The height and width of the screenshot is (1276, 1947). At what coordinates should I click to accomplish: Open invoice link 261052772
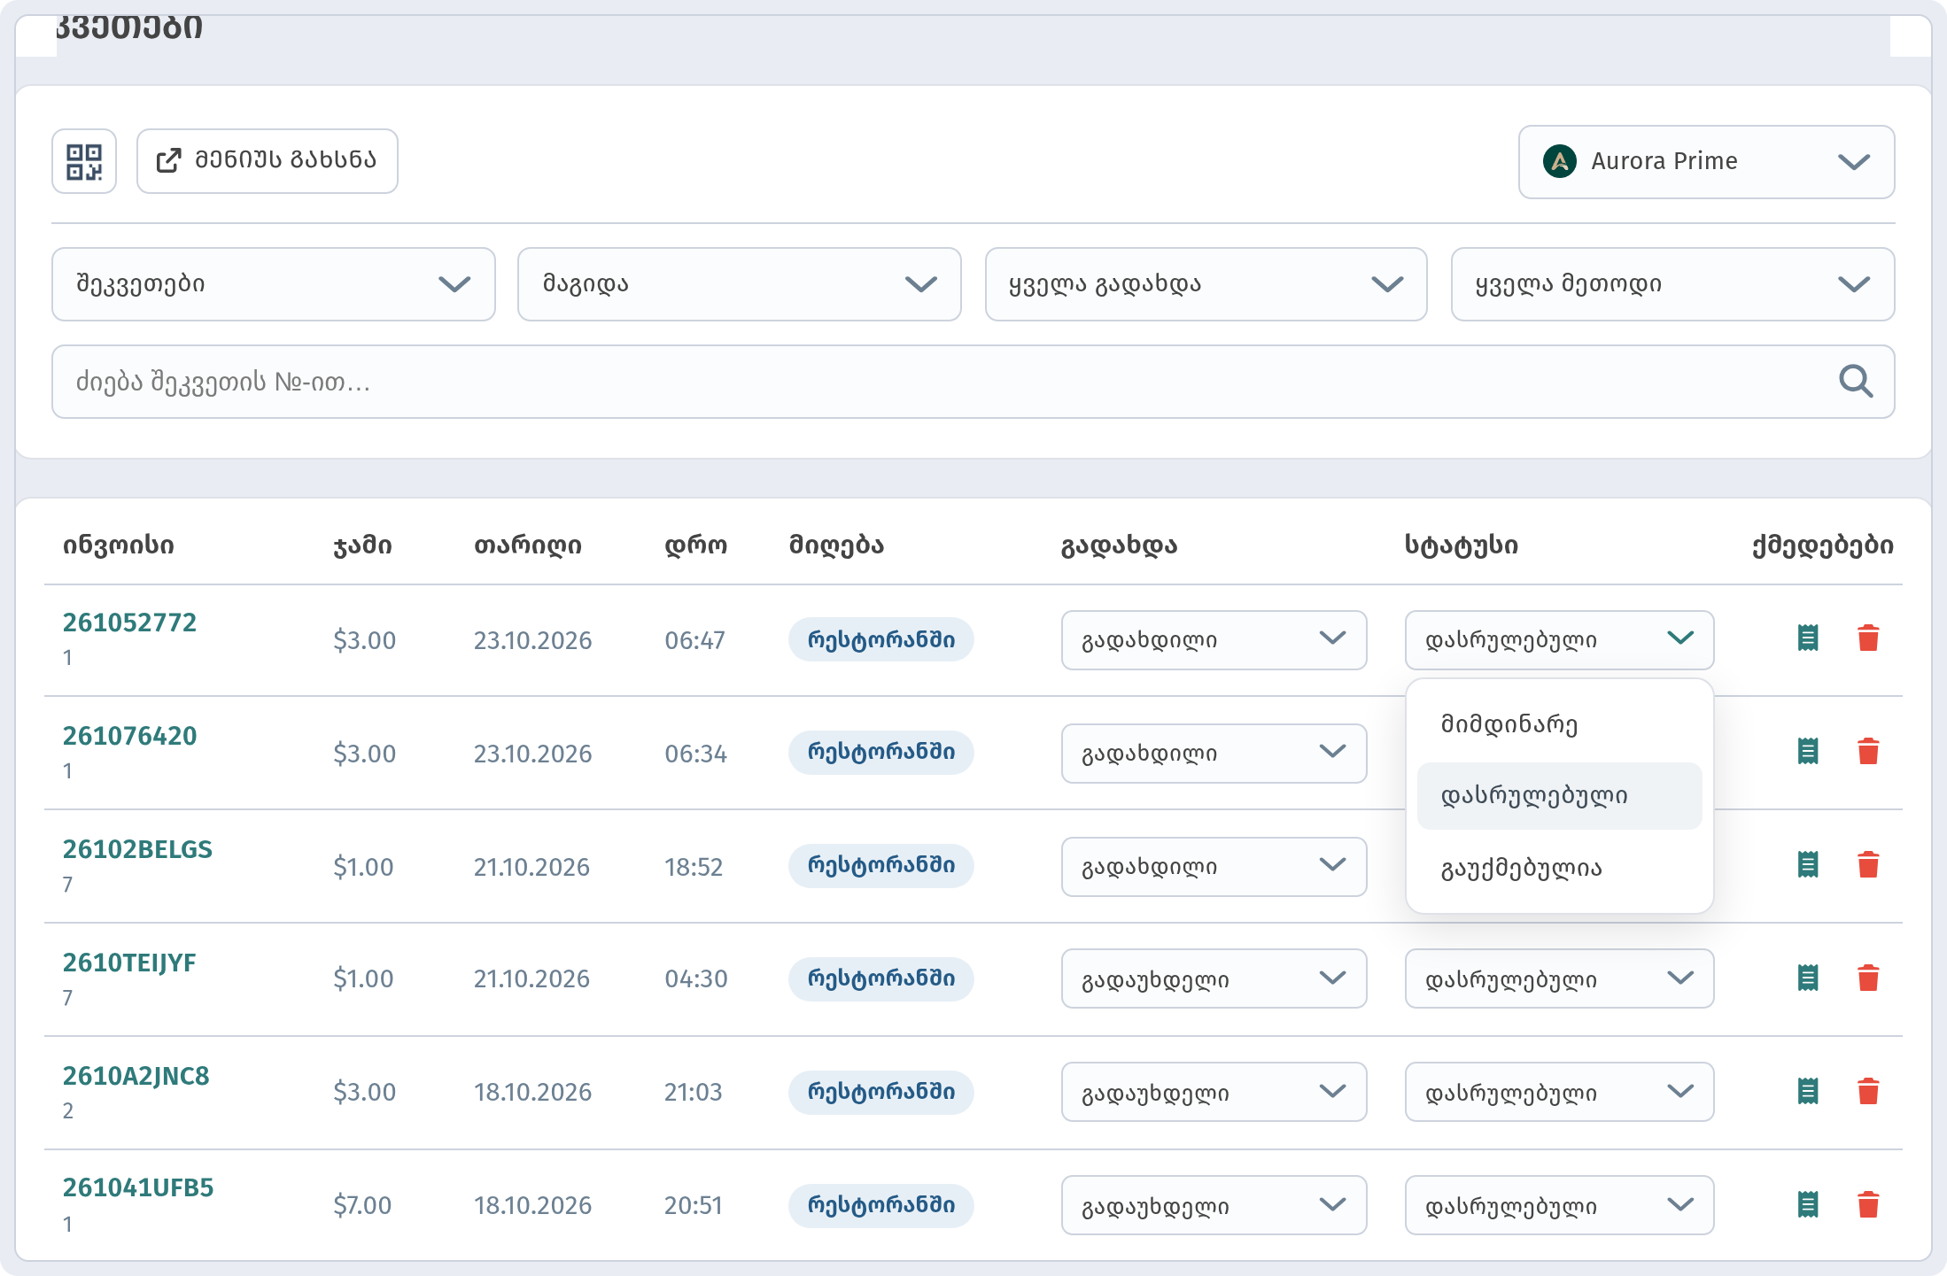coord(129,623)
